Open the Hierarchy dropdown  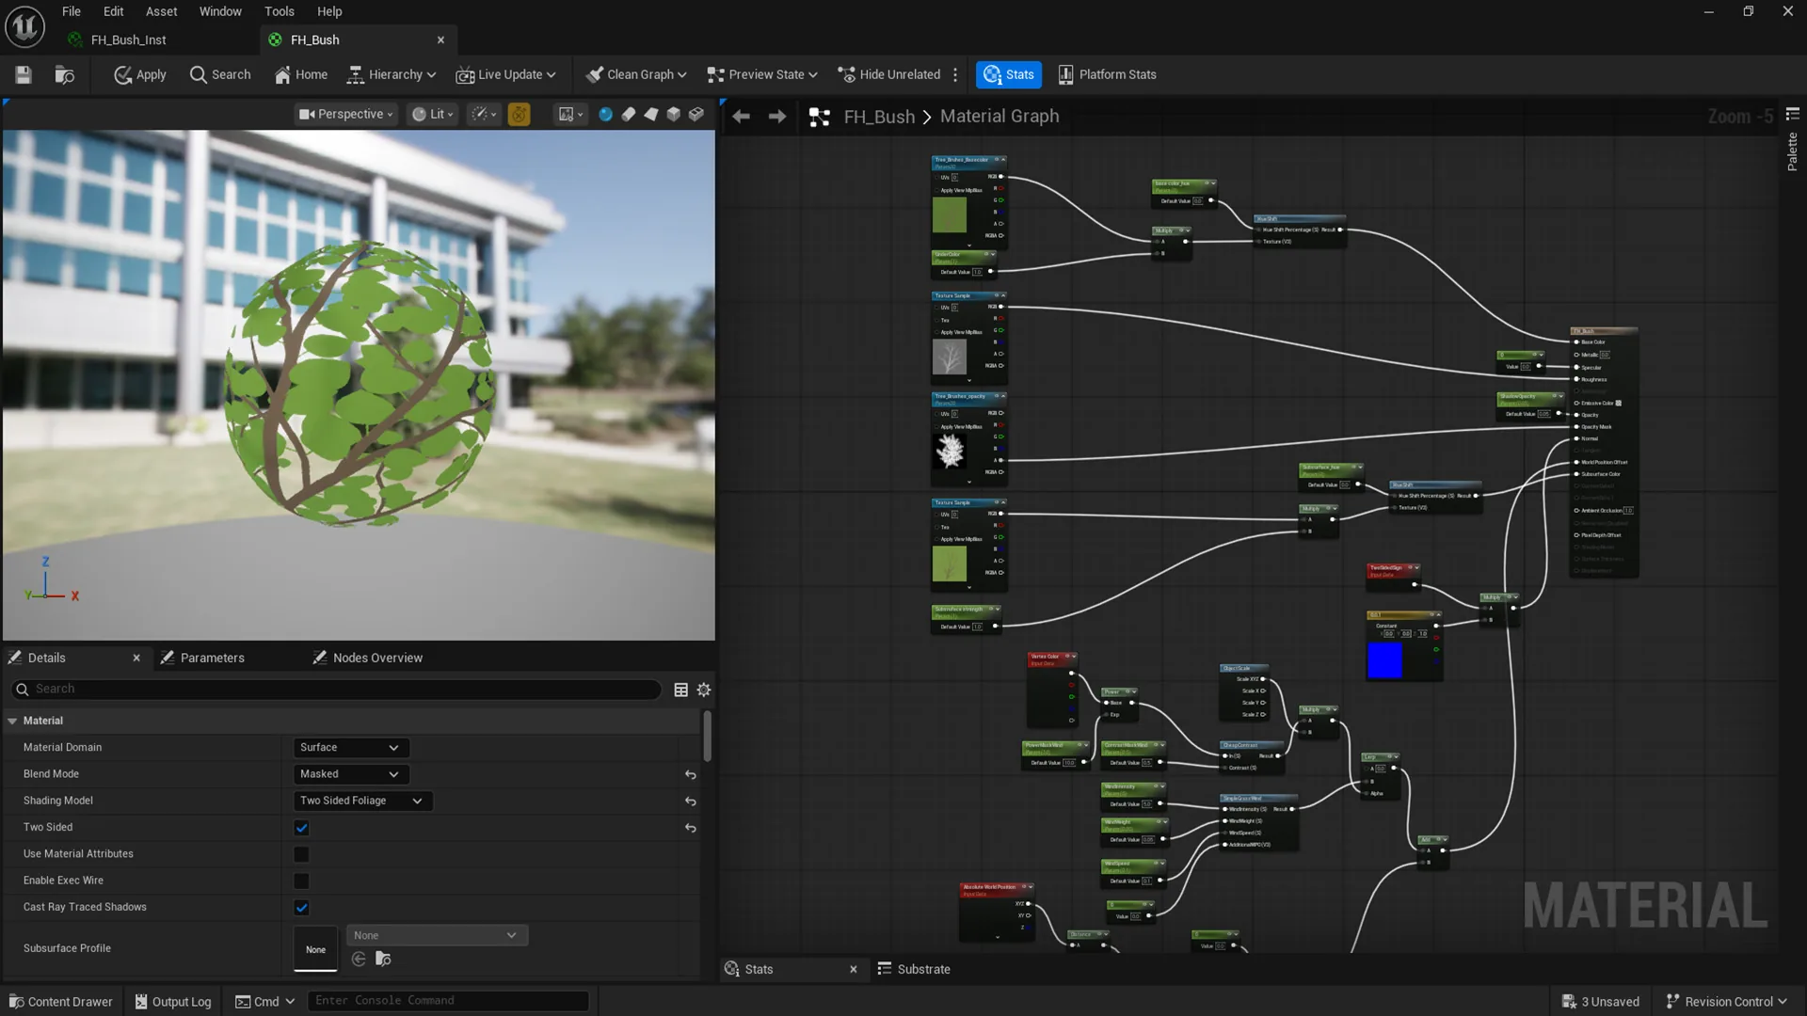click(392, 75)
